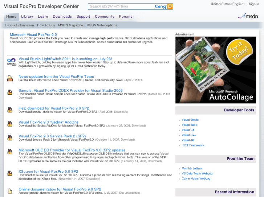
Task: Click download icon beside OLE DB Provider
Action: 10,152
